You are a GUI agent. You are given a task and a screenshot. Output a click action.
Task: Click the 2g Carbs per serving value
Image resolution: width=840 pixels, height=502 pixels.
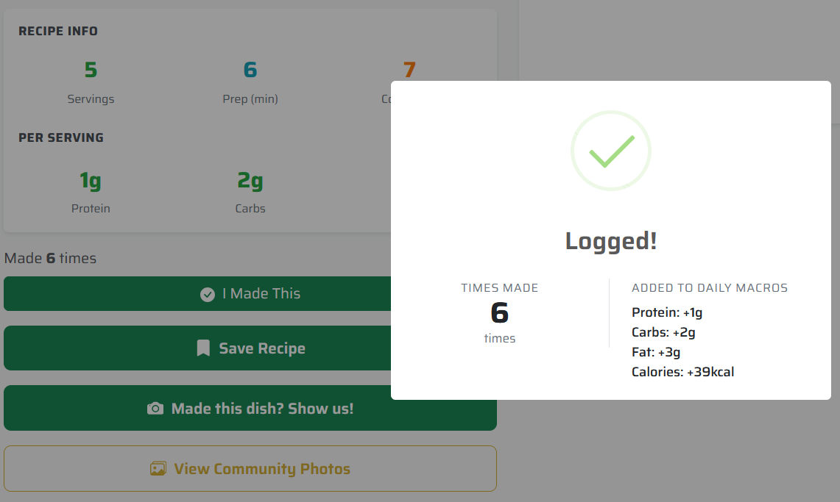(250, 180)
